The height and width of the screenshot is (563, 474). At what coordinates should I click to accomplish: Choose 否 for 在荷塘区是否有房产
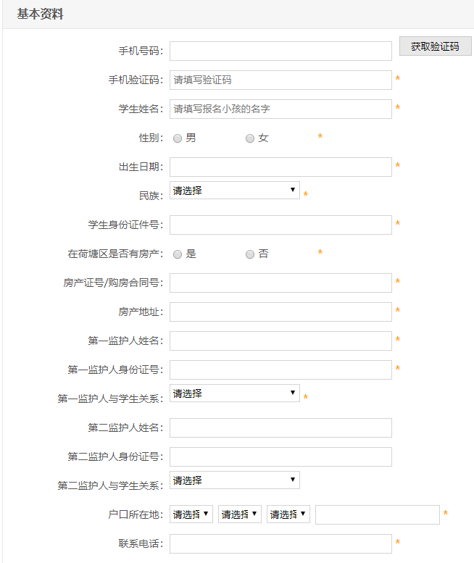pos(250,254)
